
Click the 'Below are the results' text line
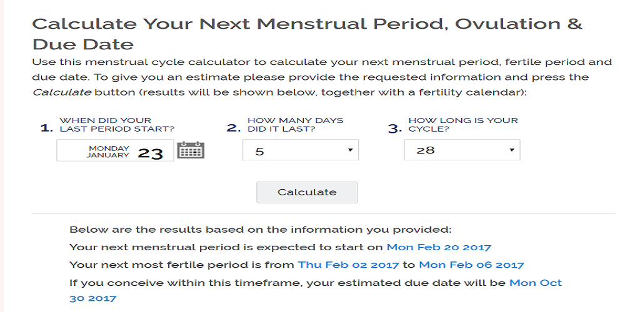coord(260,230)
